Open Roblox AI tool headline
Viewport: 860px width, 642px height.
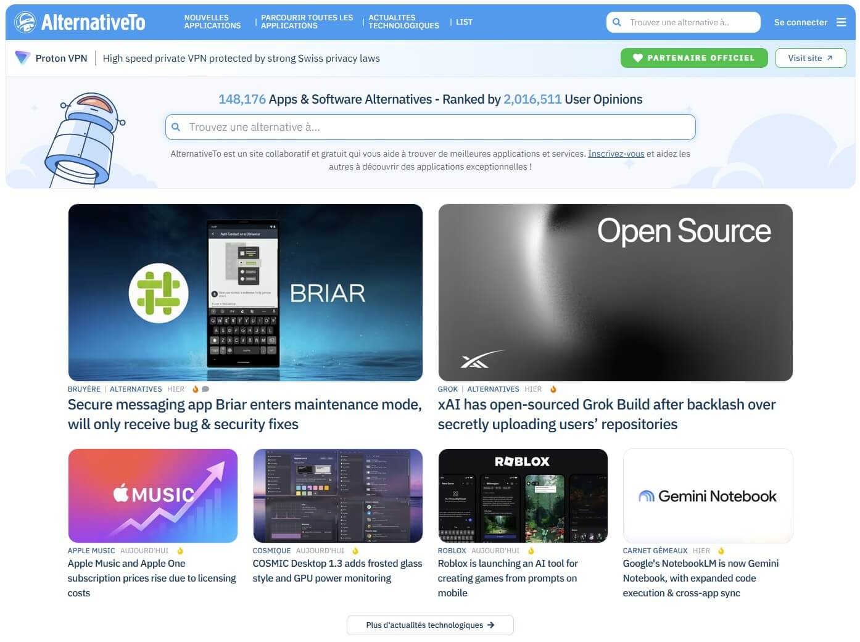pyautogui.click(x=508, y=578)
